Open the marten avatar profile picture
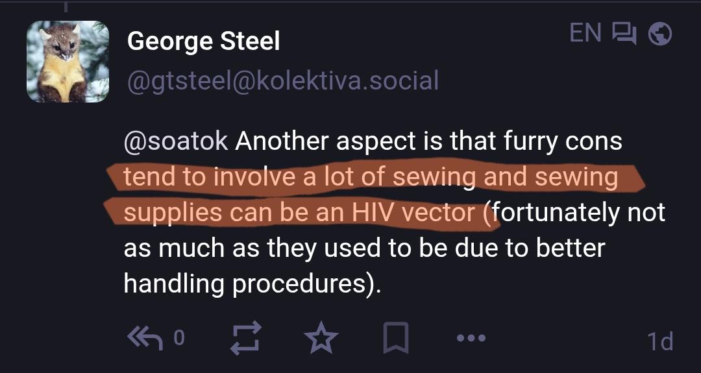The width and height of the screenshot is (701, 373). click(x=68, y=62)
